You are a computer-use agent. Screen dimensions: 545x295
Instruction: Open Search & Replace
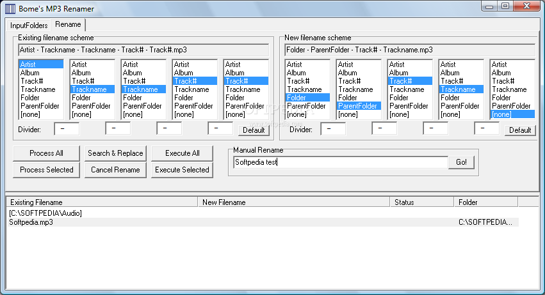[115, 153]
